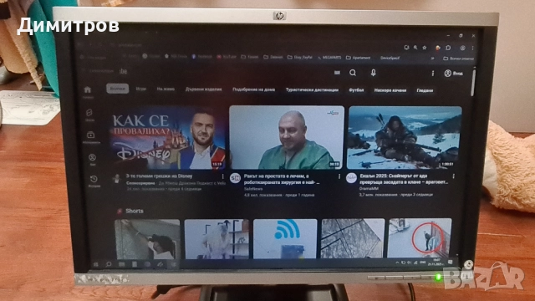Show hidden tray icons with the chevron

(x=397, y=263)
